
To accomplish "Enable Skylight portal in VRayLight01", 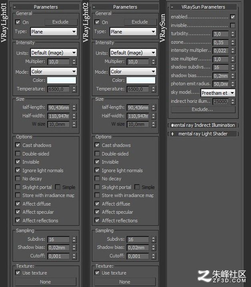I will 18,187.
